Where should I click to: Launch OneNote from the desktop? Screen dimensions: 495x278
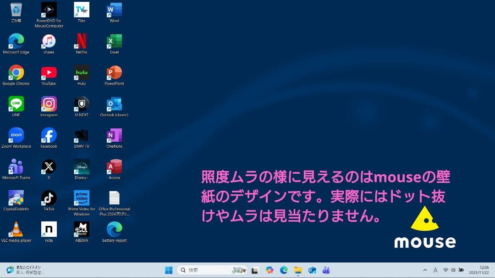pos(114,138)
